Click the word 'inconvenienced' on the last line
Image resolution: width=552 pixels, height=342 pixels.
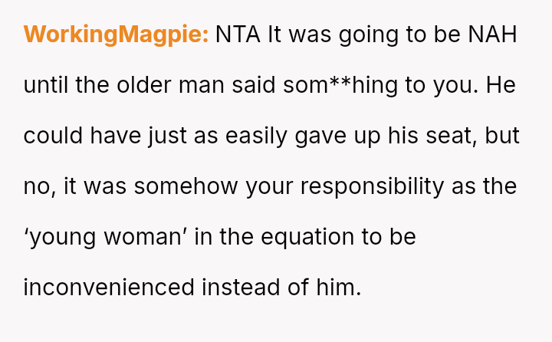click(x=109, y=288)
